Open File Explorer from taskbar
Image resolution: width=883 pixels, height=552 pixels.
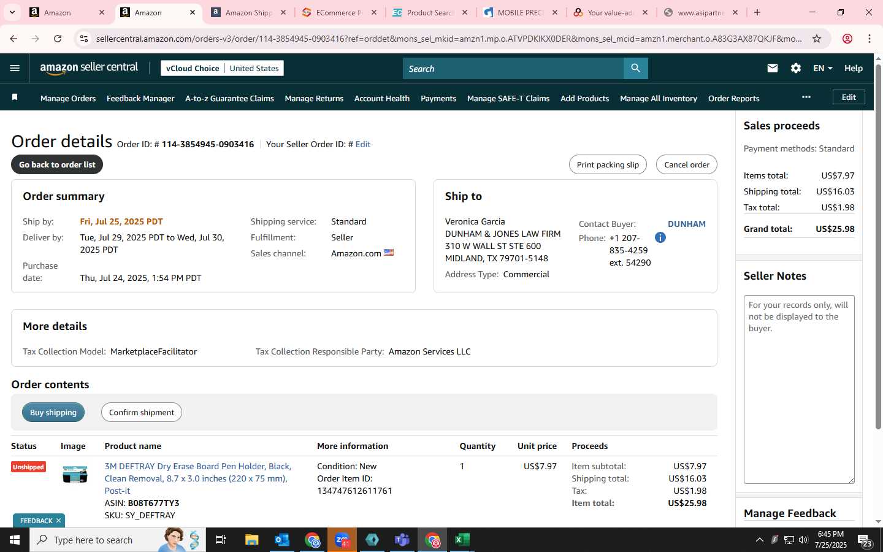(251, 540)
